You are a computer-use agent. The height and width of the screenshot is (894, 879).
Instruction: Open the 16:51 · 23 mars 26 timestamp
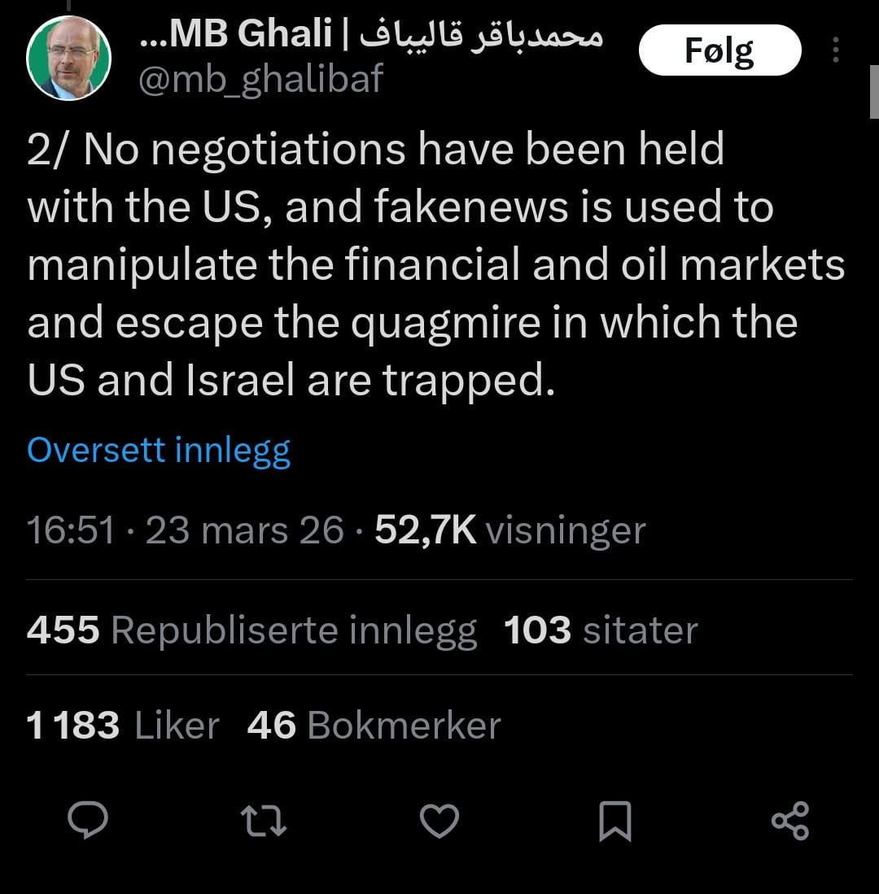click(186, 530)
